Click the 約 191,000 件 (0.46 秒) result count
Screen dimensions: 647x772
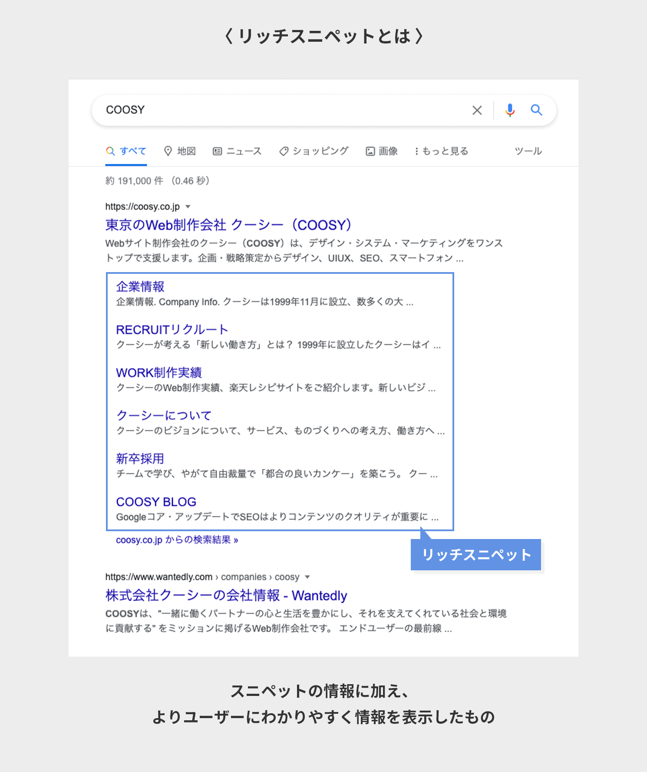[x=158, y=181]
